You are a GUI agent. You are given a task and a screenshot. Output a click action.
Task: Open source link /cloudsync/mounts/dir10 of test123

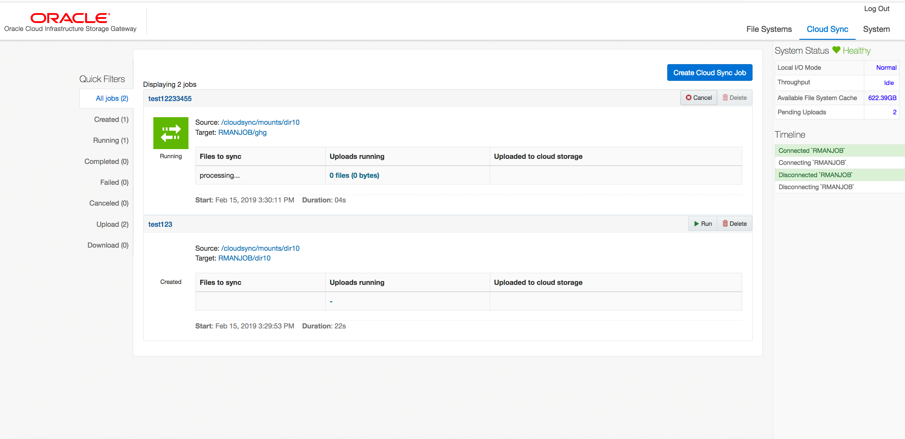(x=260, y=248)
